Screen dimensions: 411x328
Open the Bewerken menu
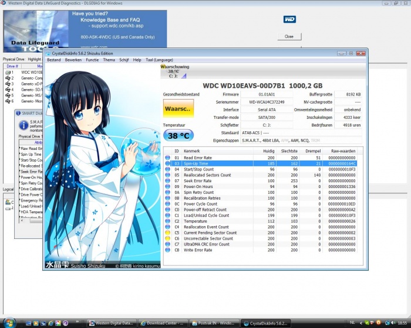pos(73,60)
